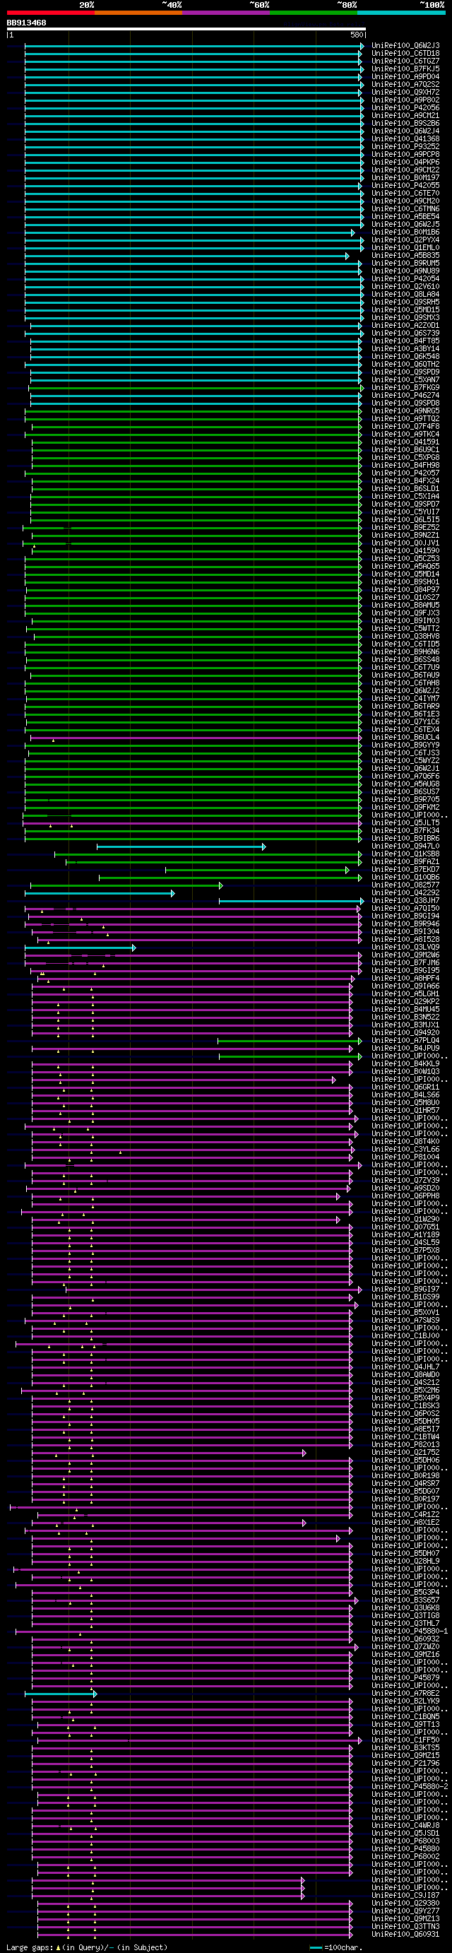This screenshot has width=452, height=1953.
Task: Select hit label UniRef100_Q947L0
Action: pyautogui.click(x=405, y=846)
